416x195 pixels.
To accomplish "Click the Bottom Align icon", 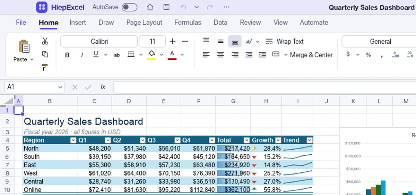I will pos(235,41).
